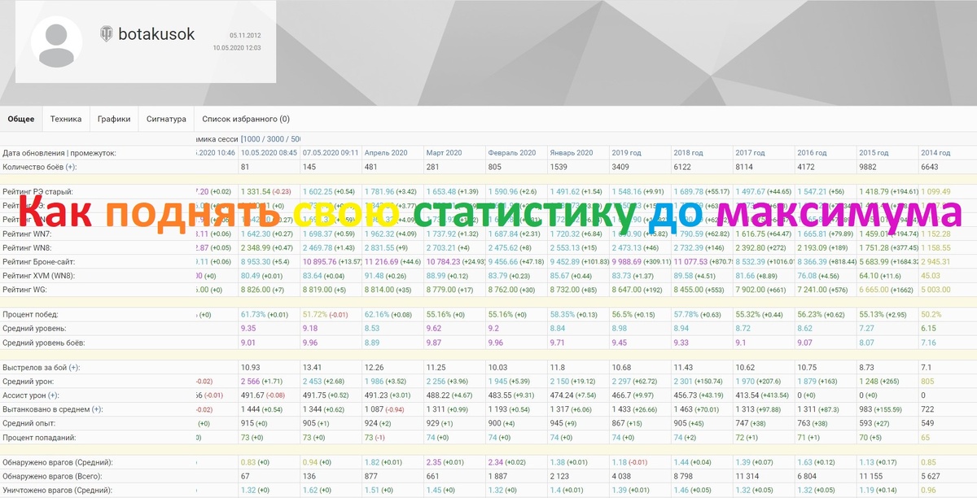Click the Средний уровень боёв row label
This screenshot has height=498, width=977.
click(x=44, y=342)
